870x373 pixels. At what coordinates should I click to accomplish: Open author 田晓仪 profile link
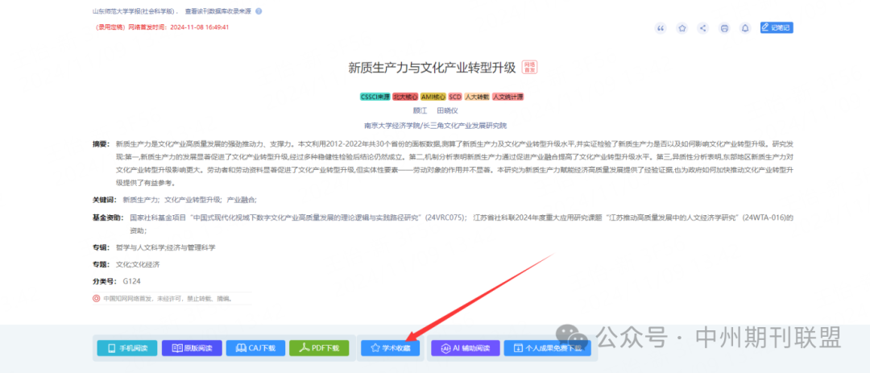pyautogui.click(x=448, y=110)
